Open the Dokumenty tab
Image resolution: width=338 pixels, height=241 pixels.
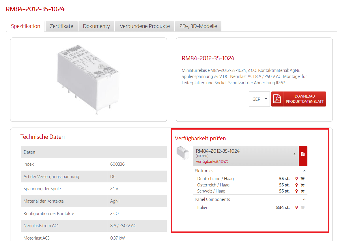[96, 26]
